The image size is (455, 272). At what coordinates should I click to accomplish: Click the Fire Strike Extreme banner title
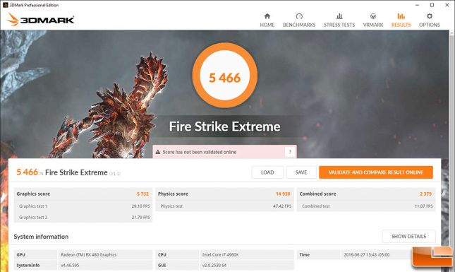tap(224, 126)
